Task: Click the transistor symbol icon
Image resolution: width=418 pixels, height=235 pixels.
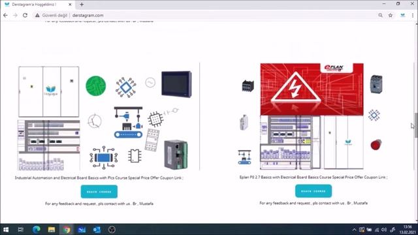Action: click(95, 121)
